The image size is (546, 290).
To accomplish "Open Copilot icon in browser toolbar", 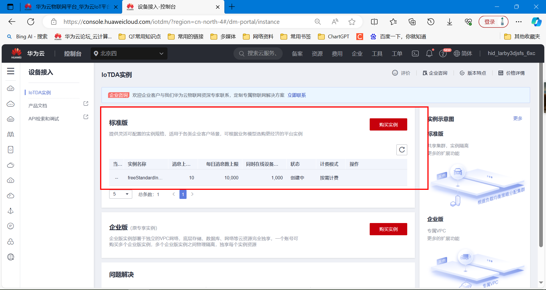I will [x=536, y=22].
